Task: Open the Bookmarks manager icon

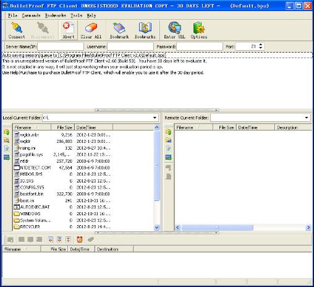Action: (145, 30)
